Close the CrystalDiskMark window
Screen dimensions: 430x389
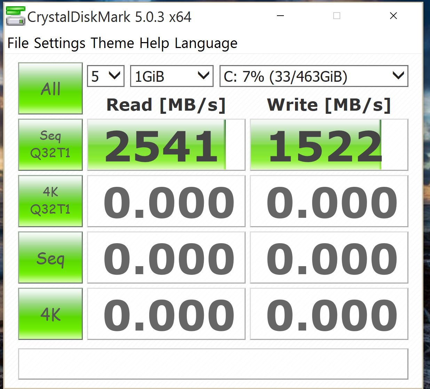[x=393, y=16]
